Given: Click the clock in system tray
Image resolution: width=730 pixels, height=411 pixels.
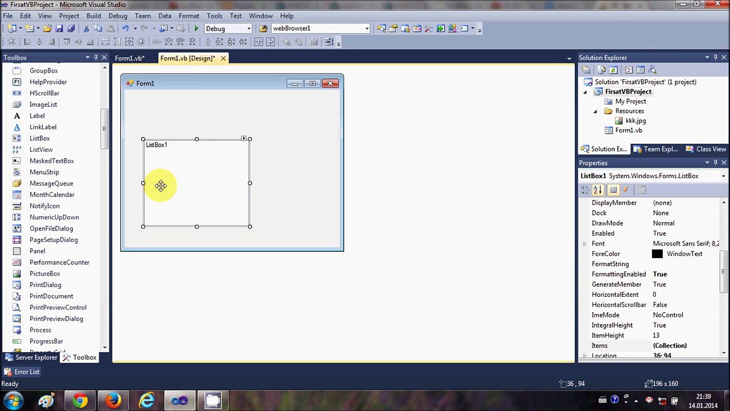Looking at the screenshot, I should (x=703, y=401).
